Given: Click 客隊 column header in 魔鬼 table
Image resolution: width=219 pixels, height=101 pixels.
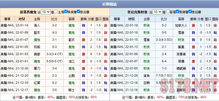Looking at the screenshot, I should [72, 19].
